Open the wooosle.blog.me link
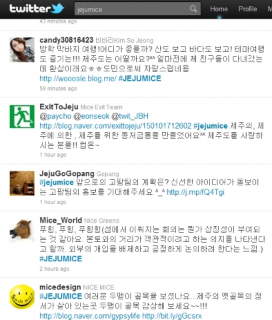The height and width of the screenshot is (320, 272). (78, 79)
